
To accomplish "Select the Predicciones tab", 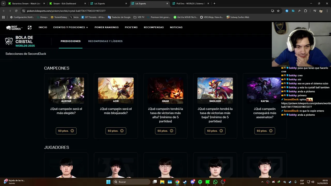I will (71, 41).
